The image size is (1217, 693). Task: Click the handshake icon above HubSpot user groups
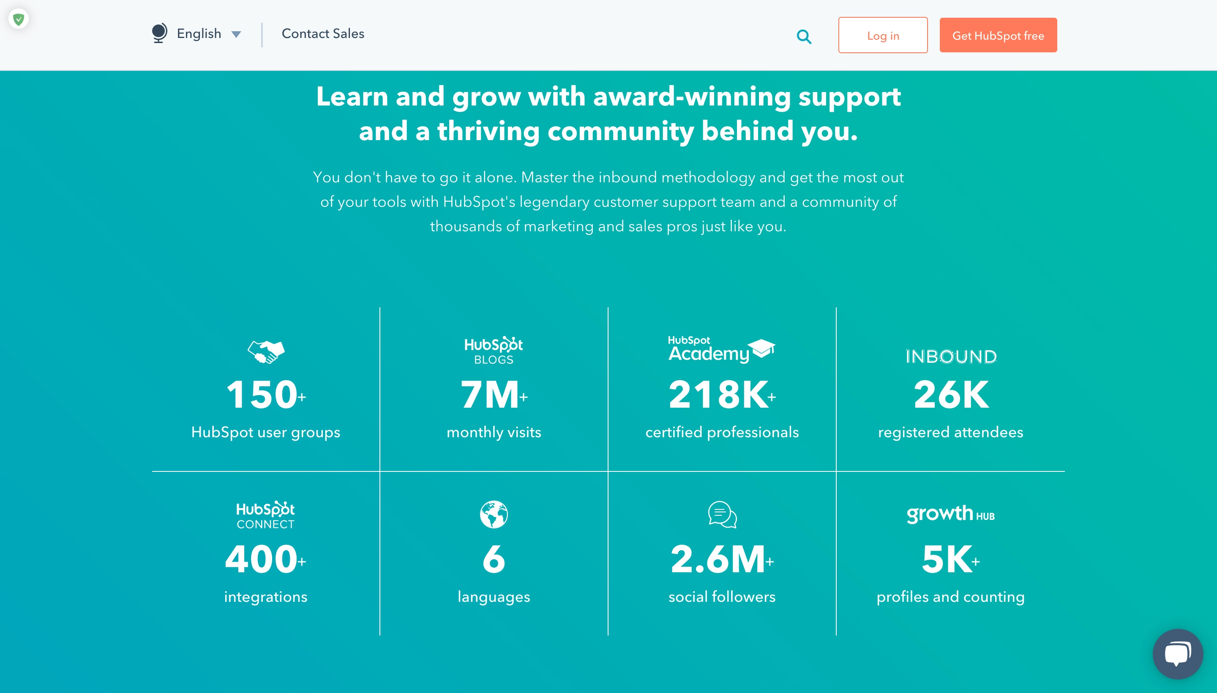[x=265, y=351]
